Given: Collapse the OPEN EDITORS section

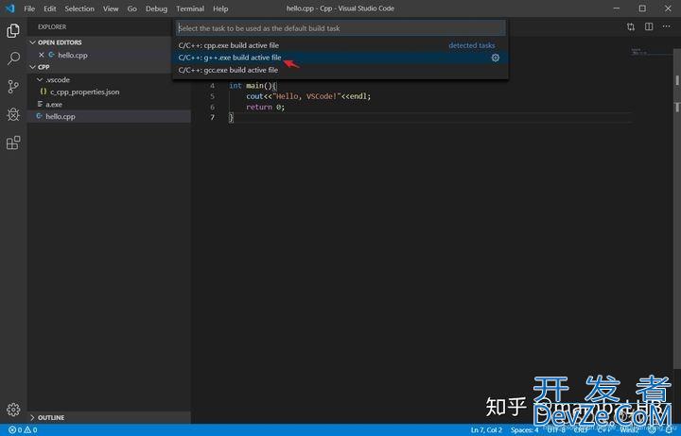Looking at the screenshot, I should [32, 42].
